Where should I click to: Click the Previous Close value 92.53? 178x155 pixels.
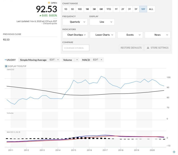click(6, 40)
